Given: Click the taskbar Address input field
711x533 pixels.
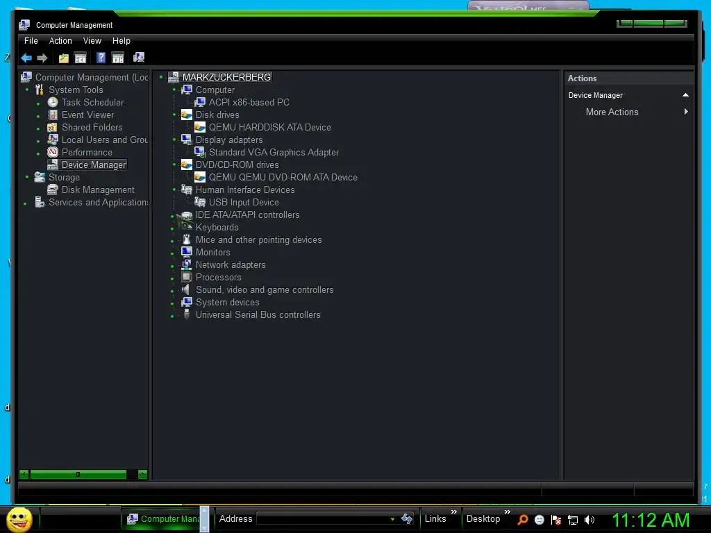Looking at the screenshot, I should [x=324, y=519].
